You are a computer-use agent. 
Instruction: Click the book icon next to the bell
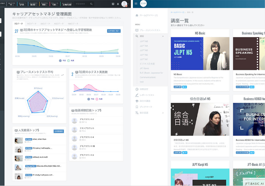113,4
